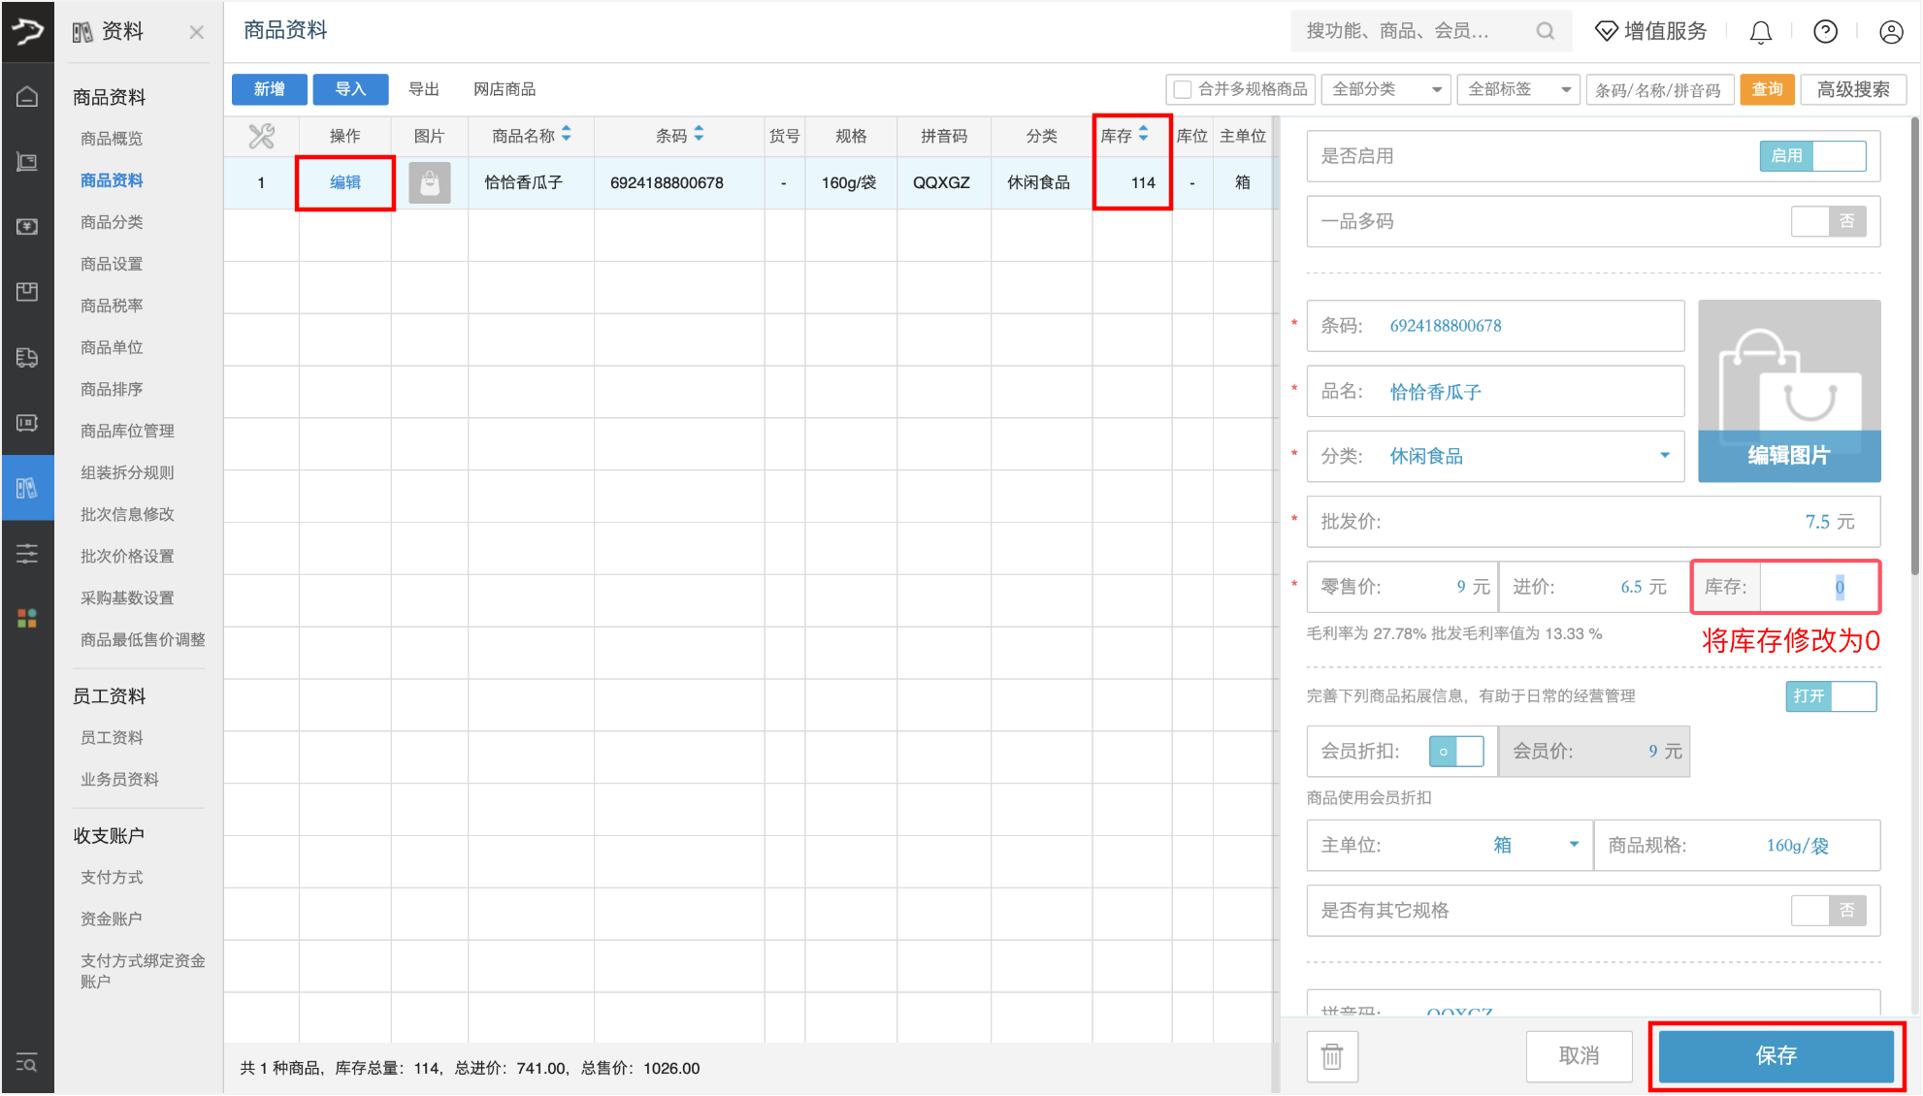
Task: Toggle the 是否启用 switch
Action: 1811,156
